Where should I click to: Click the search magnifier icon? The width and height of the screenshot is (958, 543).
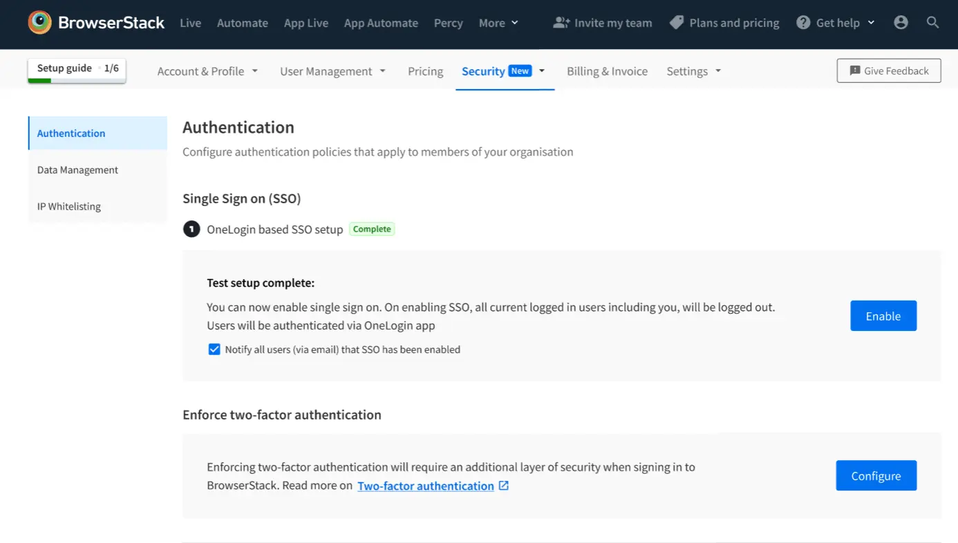pos(932,23)
